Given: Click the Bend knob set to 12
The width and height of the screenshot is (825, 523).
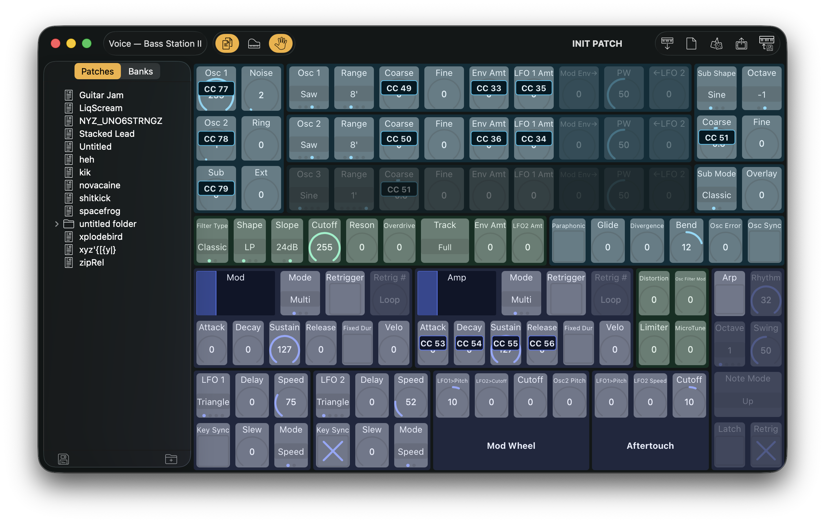Looking at the screenshot, I should (686, 247).
